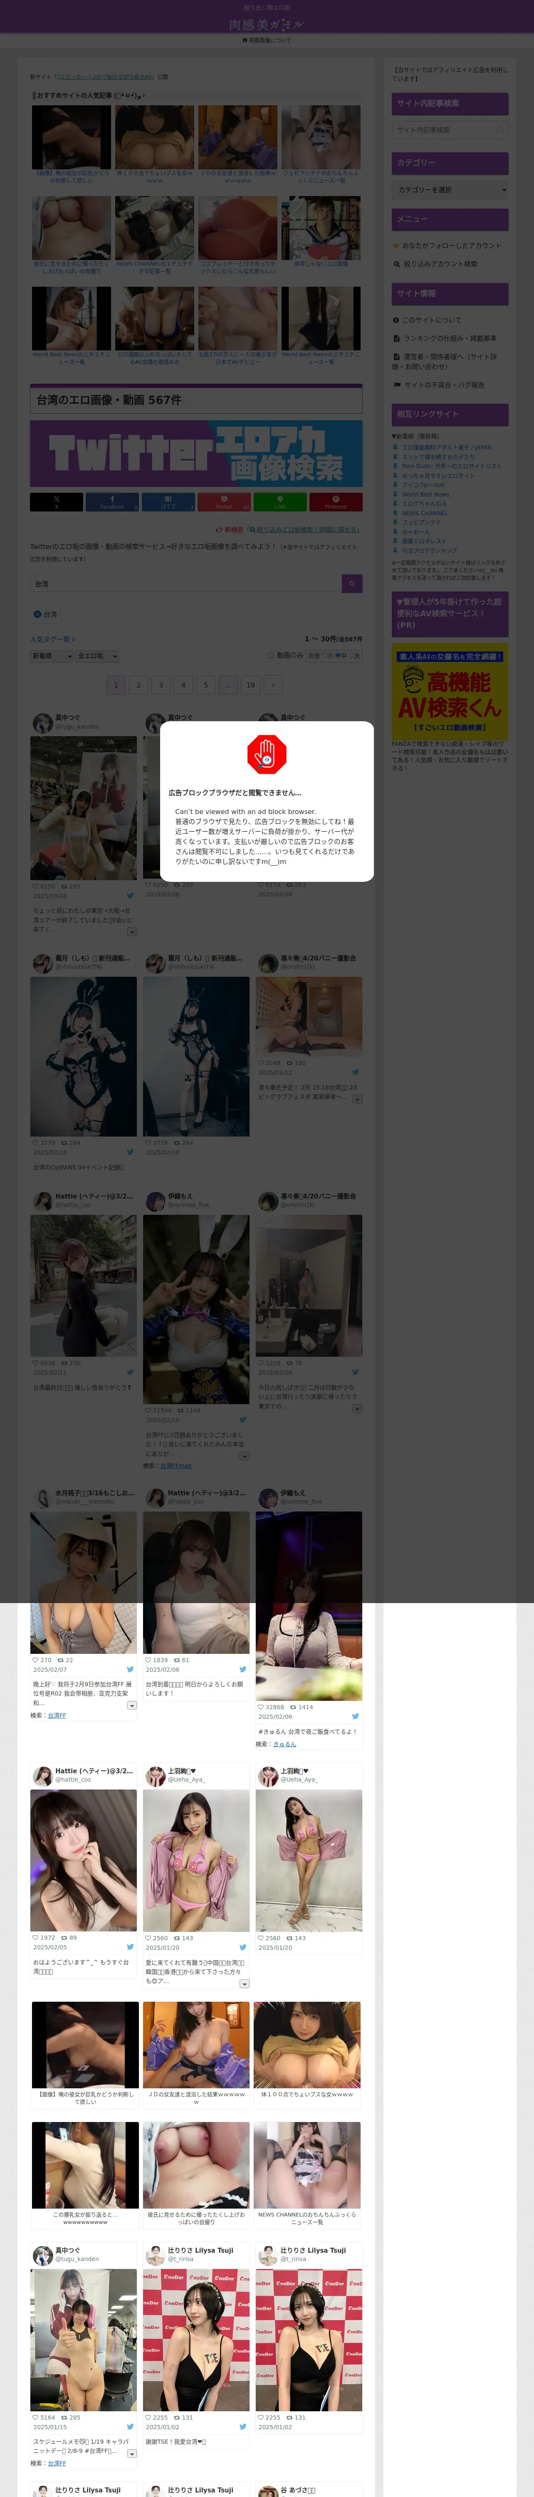This screenshot has height=2497, width=534.
Task: Open 運営者・関係者様へ link
Action: [445, 362]
